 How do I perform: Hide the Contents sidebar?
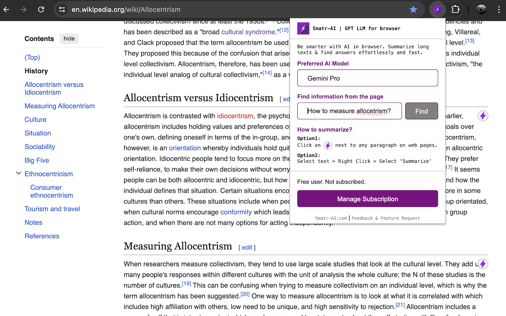(x=69, y=39)
